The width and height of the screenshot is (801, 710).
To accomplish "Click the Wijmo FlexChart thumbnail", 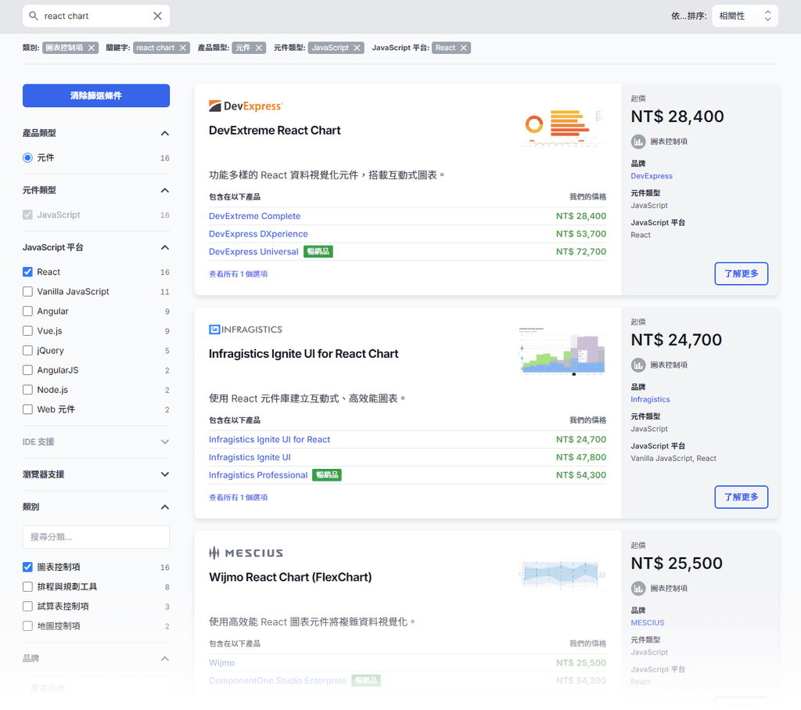I will pyautogui.click(x=563, y=574).
